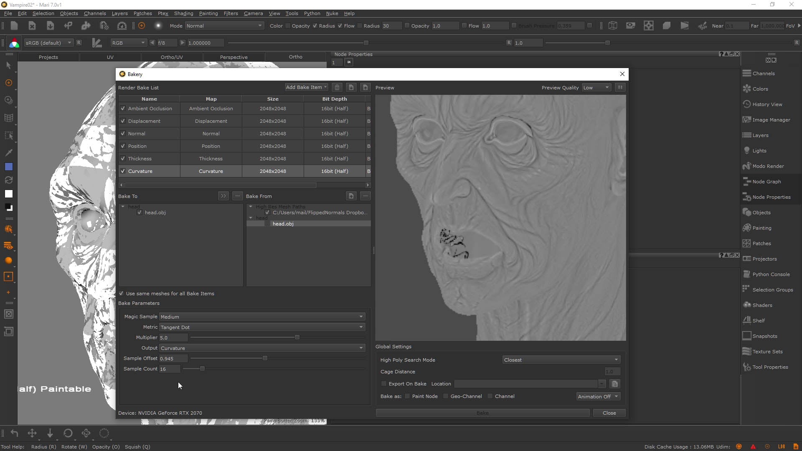The height and width of the screenshot is (451, 802).
Task: Open the Patches menu
Action: tap(142, 13)
